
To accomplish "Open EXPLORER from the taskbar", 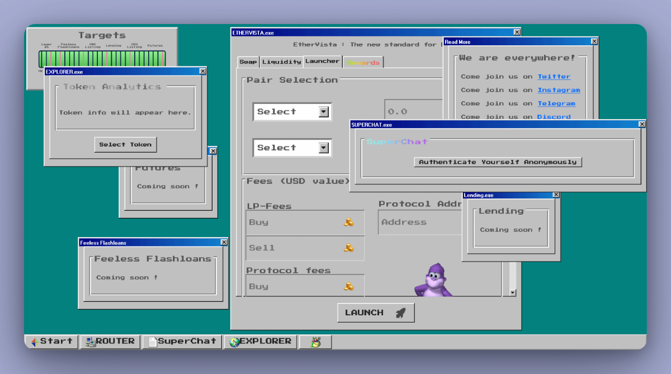I will pyautogui.click(x=260, y=341).
